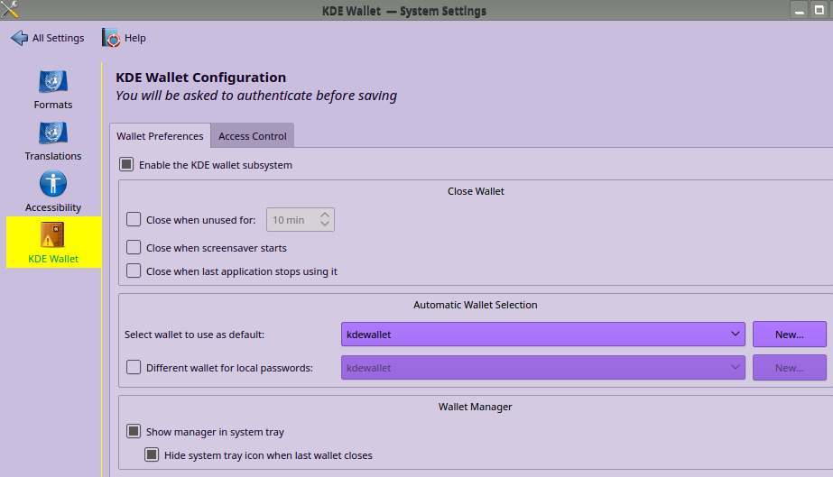
Task: Click the System Settings title bar icon
Action: (11, 11)
